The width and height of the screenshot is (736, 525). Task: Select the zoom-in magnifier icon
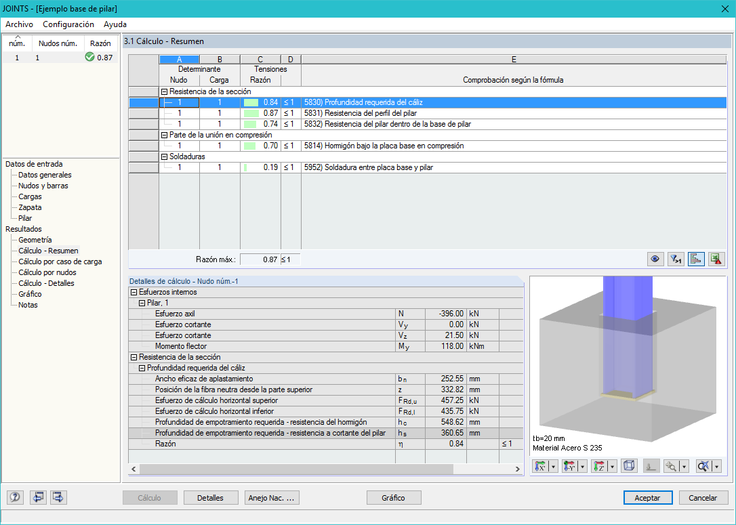670,466
